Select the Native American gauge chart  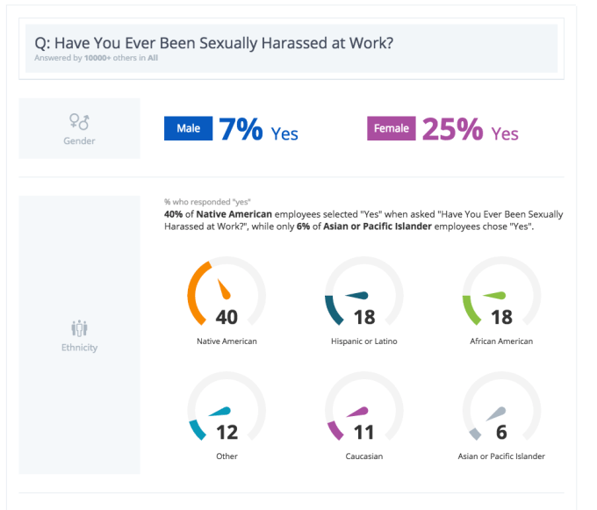227,294
